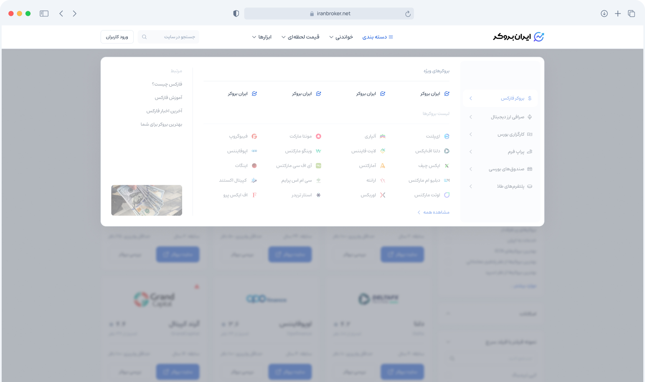The width and height of the screenshot is (645, 382).
Task: Click the آی اف سی مارکتس logo icon
Action: (318, 166)
